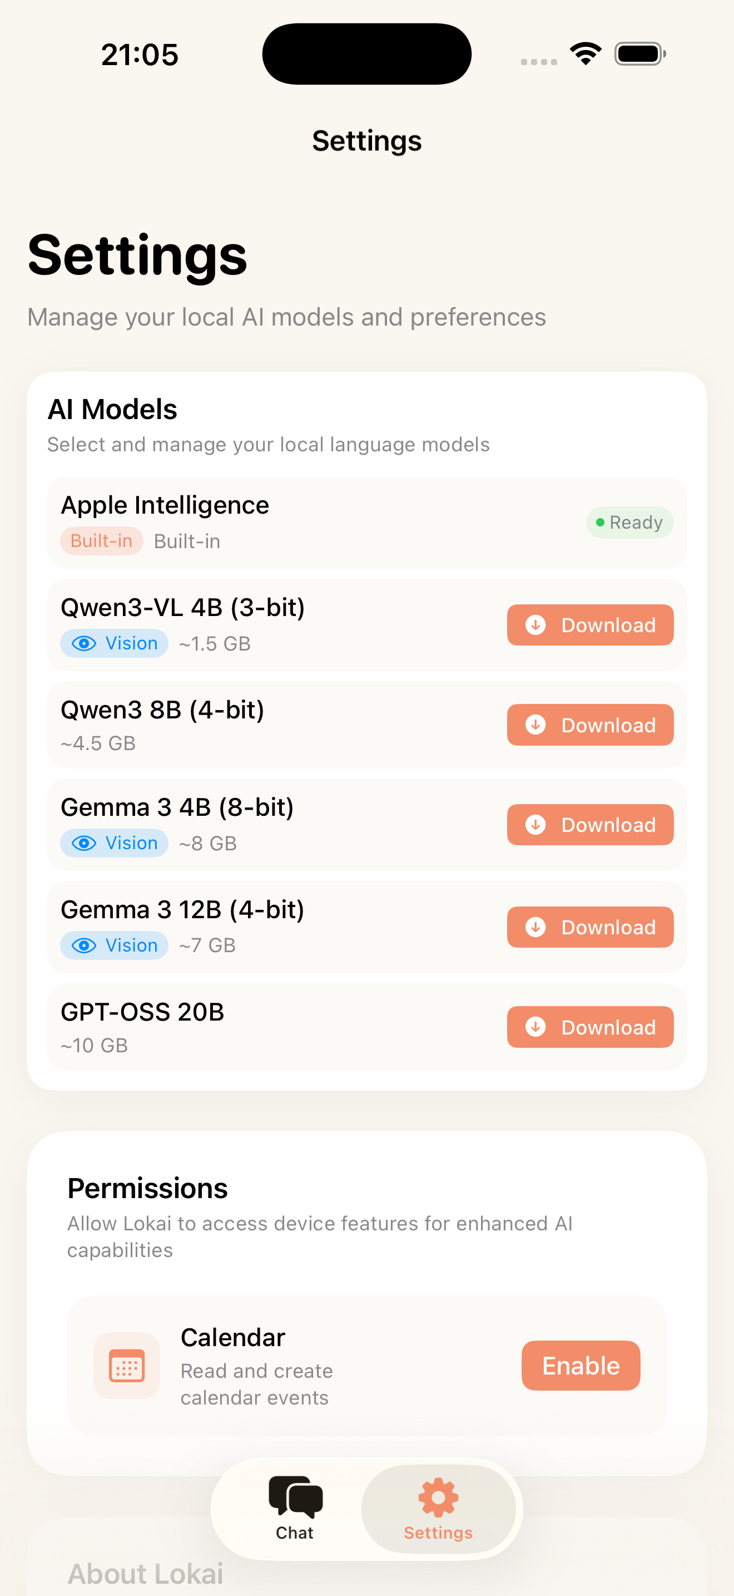Screen dimensions: 734x1596
Task: Tap the Calendar permission icon
Action: click(126, 1366)
